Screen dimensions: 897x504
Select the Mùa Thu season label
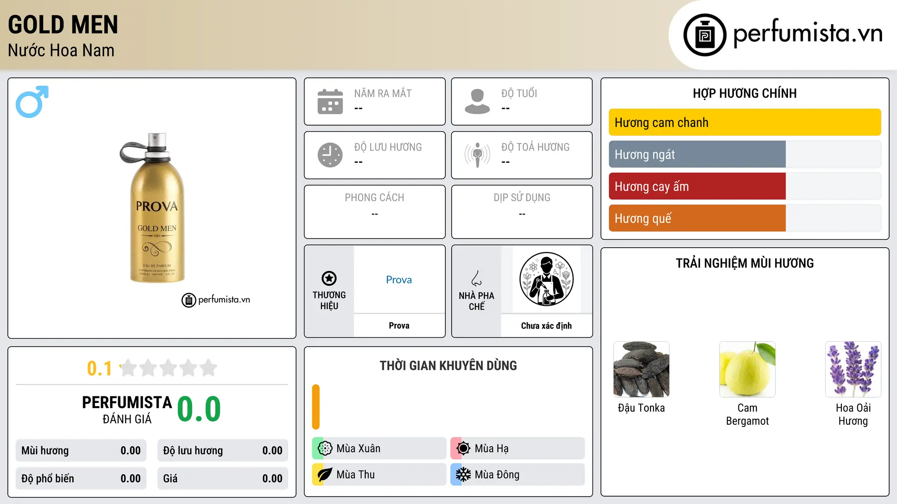pos(356,475)
